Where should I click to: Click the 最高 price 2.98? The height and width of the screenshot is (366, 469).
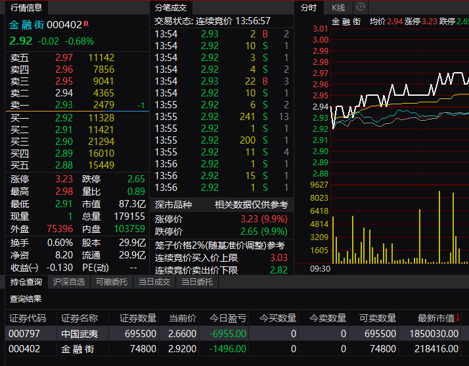pos(64,192)
